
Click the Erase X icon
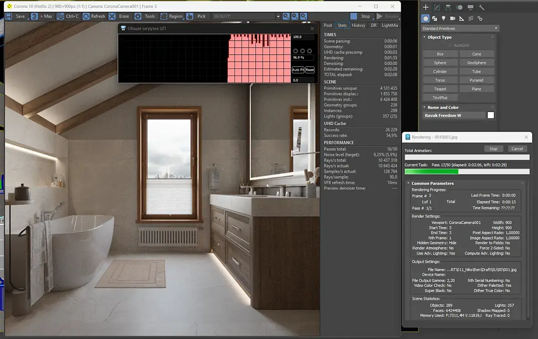[x=112, y=16]
